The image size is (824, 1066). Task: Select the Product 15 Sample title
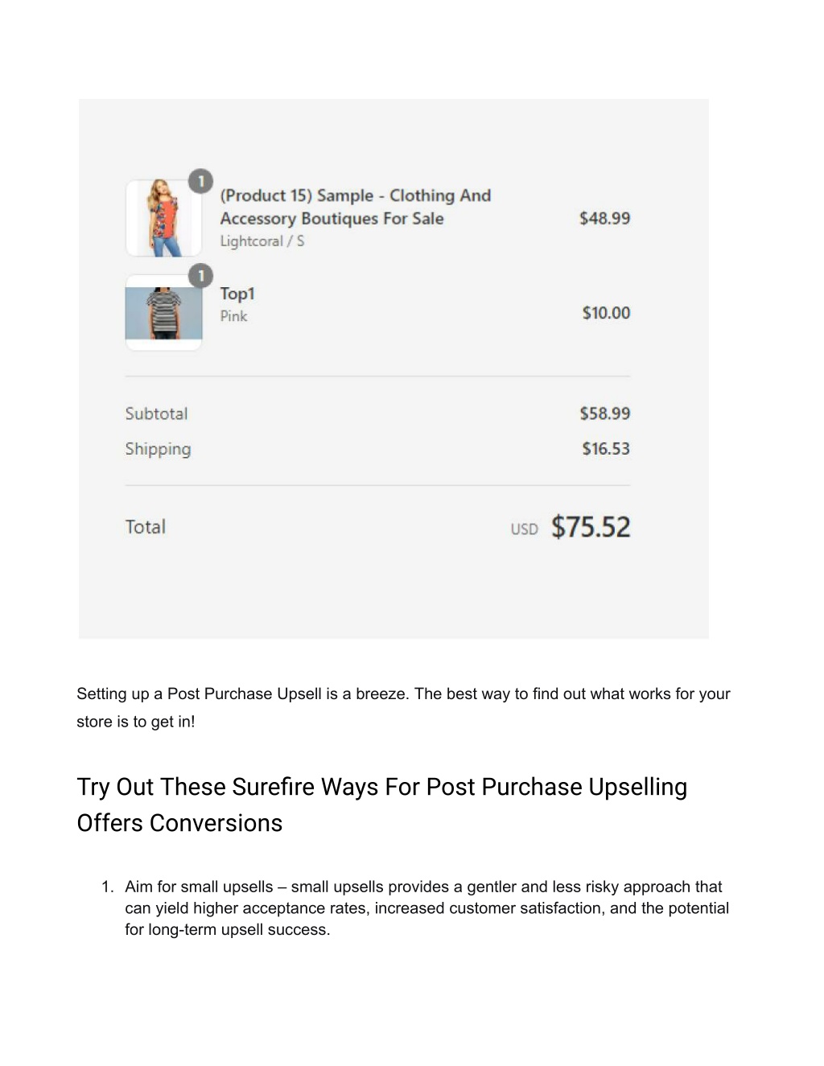click(x=355, y=207)
